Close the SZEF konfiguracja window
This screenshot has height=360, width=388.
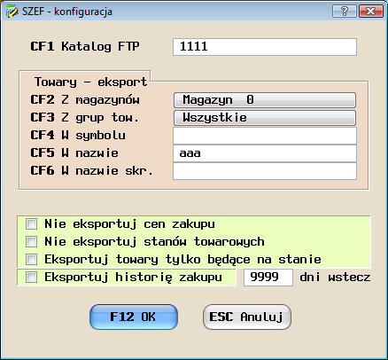pos(370,12)
